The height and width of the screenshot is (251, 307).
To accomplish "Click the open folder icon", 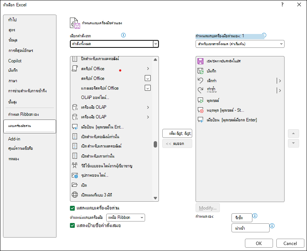I will click(x=74, y=185).
